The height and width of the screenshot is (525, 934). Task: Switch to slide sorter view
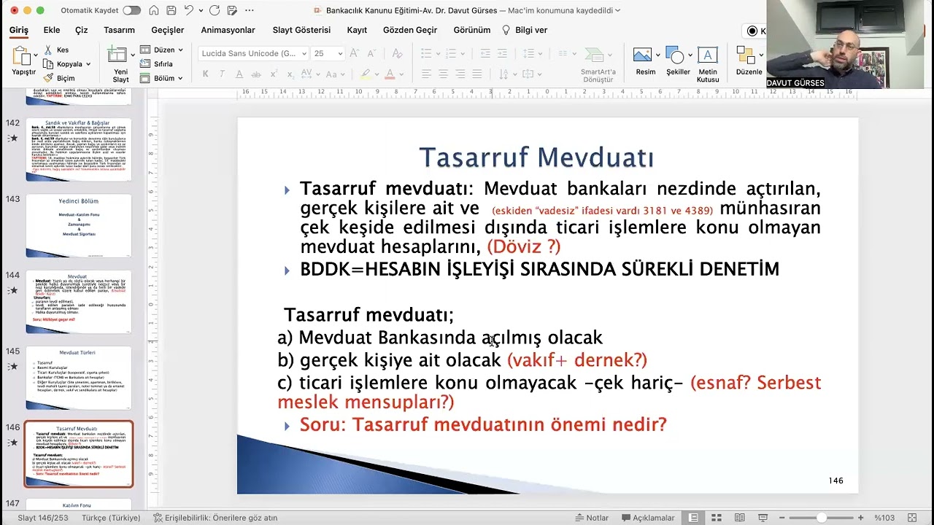(x=717, y=518)
